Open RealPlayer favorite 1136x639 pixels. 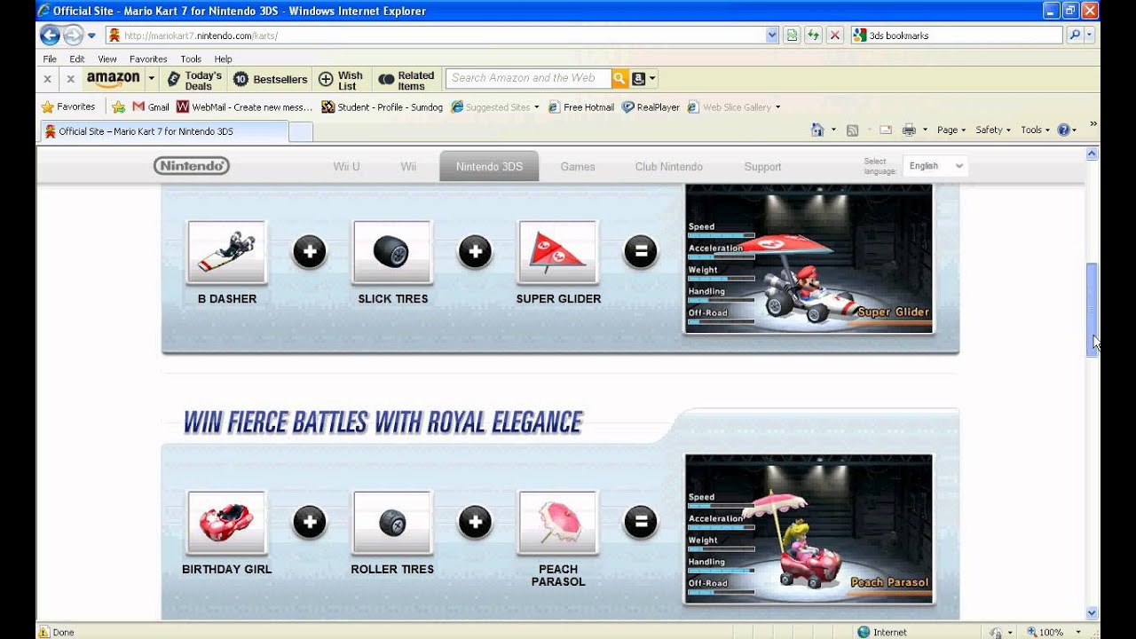coord(651,106)
